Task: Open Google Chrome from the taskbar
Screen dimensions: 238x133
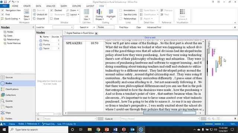Action: pyautogui.click(x=98, y=130)
